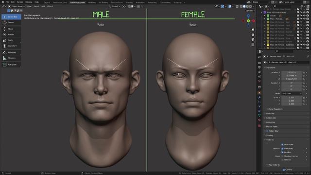Toggle X-ray display in viewport header
Screen dimensions: 311x175
click(237, 6)
